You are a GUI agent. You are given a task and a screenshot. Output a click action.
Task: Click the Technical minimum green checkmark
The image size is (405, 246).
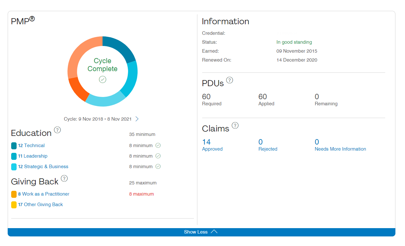(x=158, y=145)
